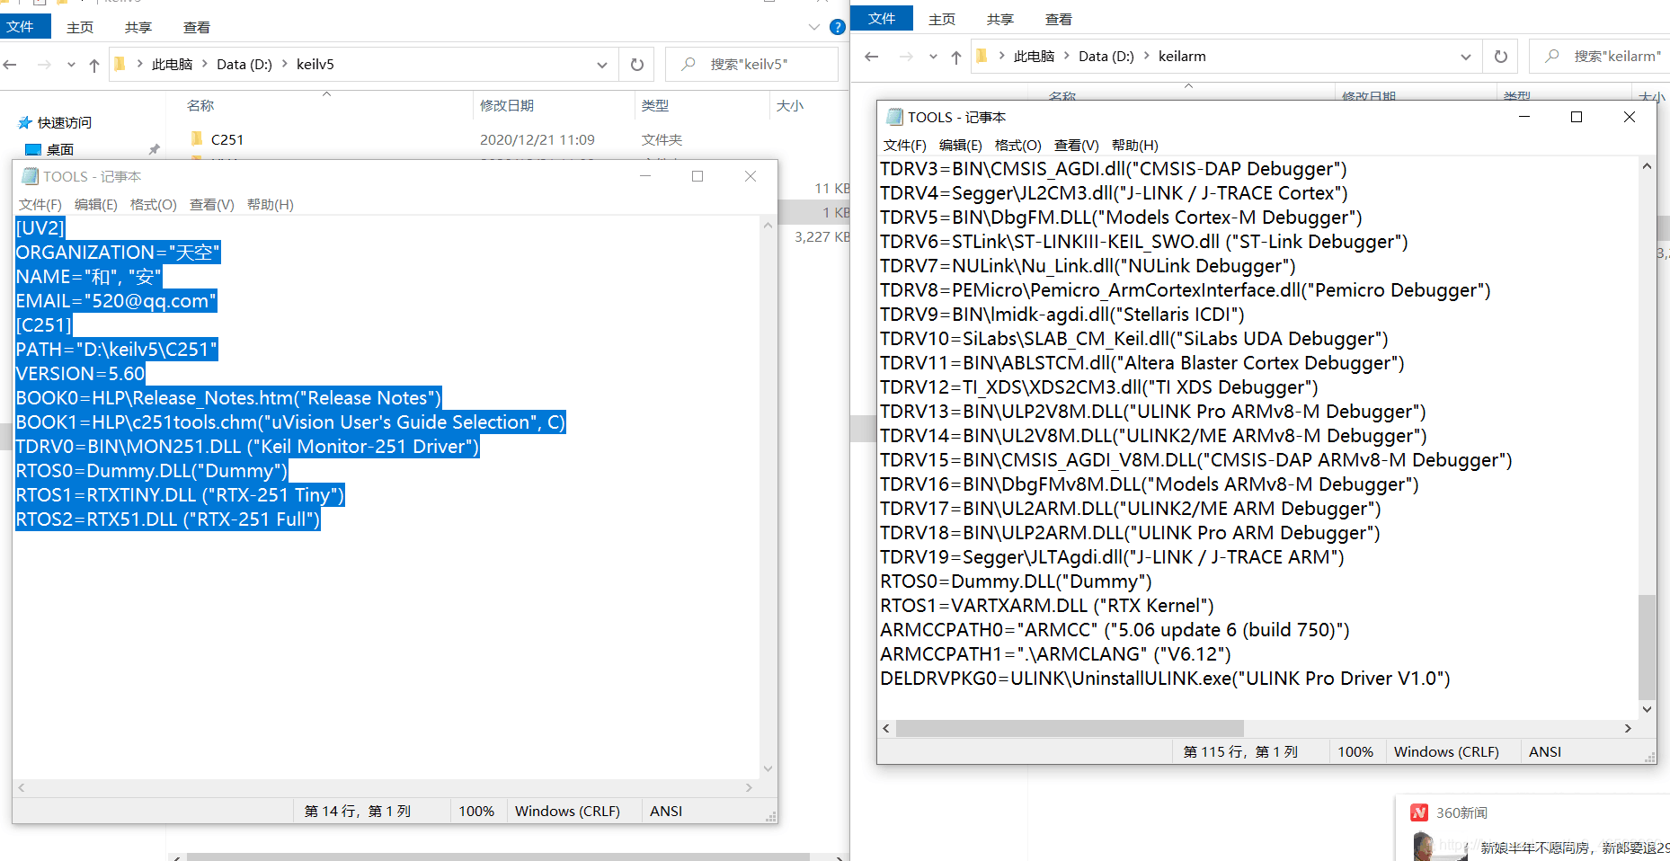
Task: Expand recent locations dropdown in keilarm Explorer
Action: point(933,57)
